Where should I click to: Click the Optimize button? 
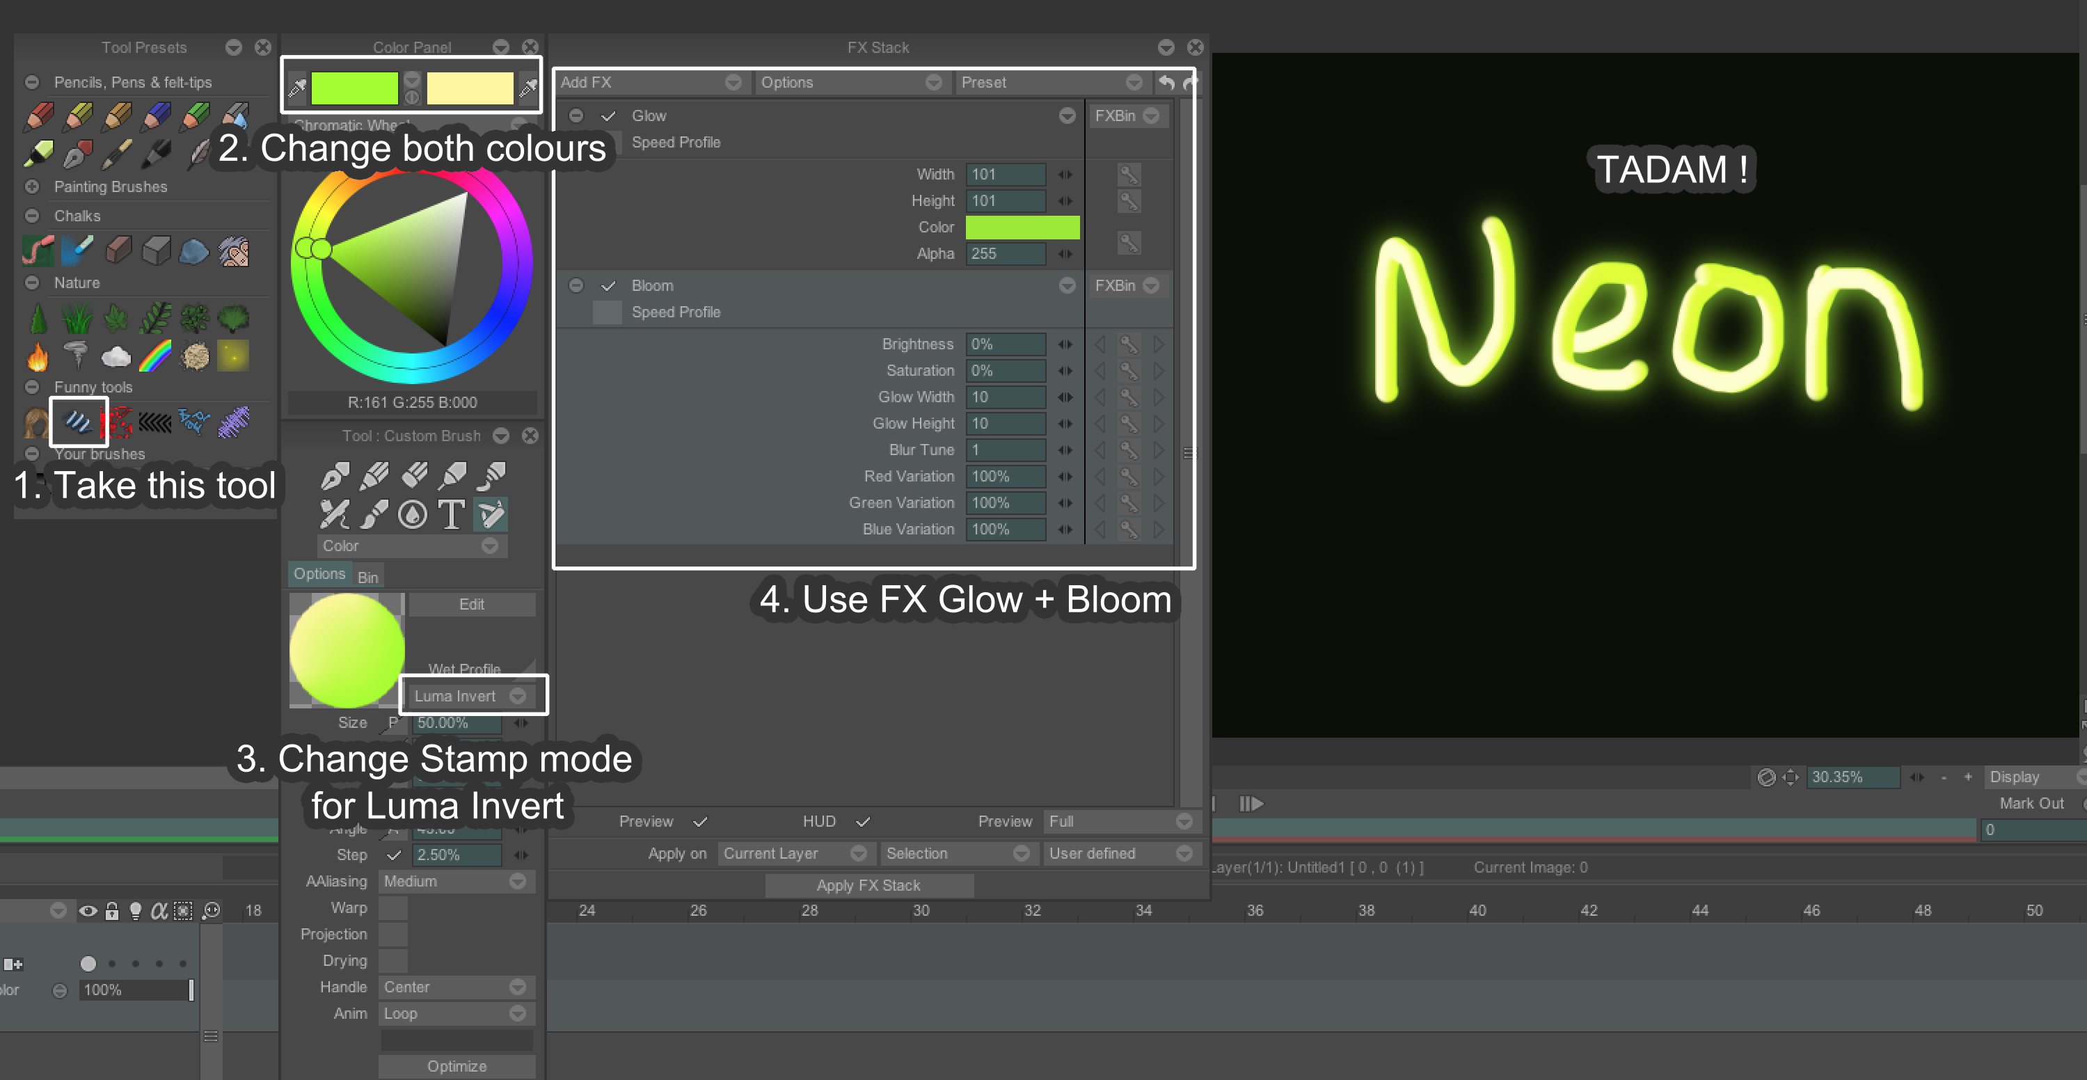pos(457,1066)
